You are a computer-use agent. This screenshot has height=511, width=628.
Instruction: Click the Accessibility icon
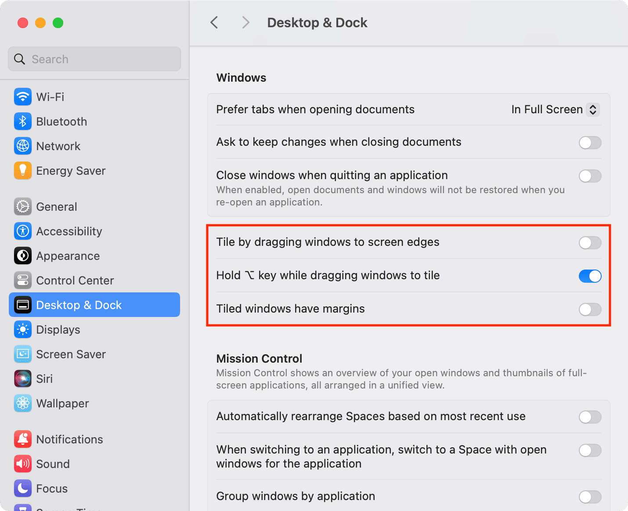(x=22, y=231)
